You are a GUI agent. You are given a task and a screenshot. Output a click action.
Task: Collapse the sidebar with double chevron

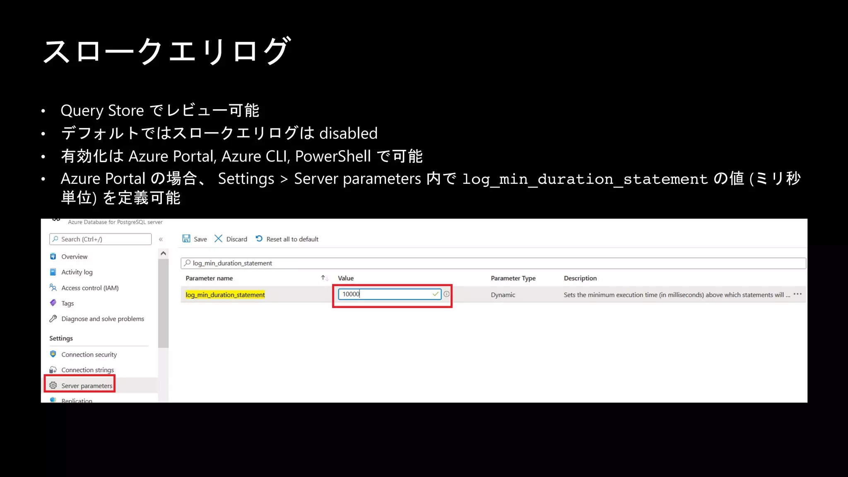(161, 239)
